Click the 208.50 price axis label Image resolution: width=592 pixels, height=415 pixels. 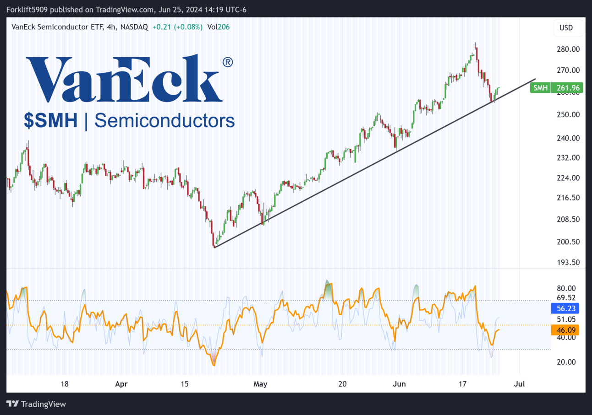tap(568, 219)
